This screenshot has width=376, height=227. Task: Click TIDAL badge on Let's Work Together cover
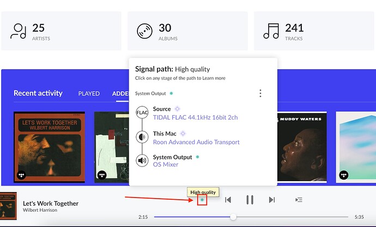21,175
